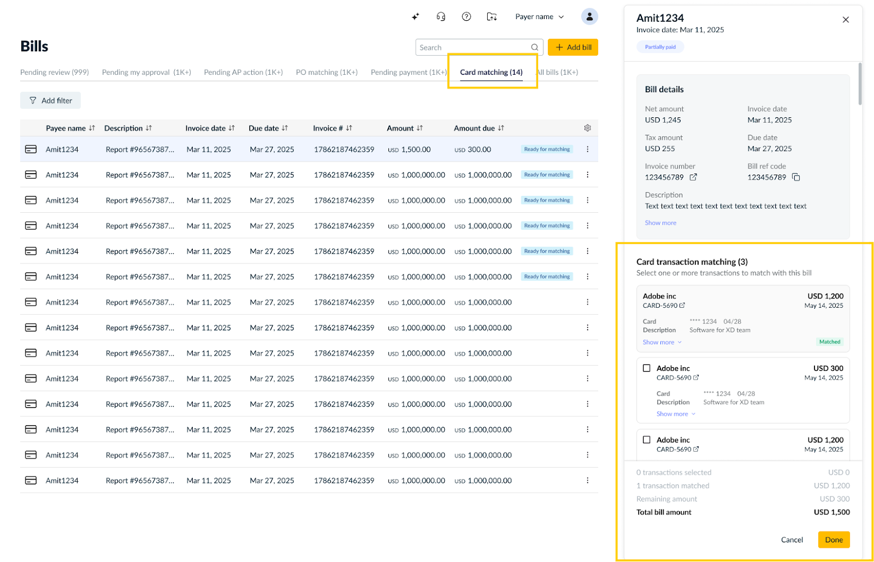
Task: Switch to the Pending payment tab
Action: [409, 73]
